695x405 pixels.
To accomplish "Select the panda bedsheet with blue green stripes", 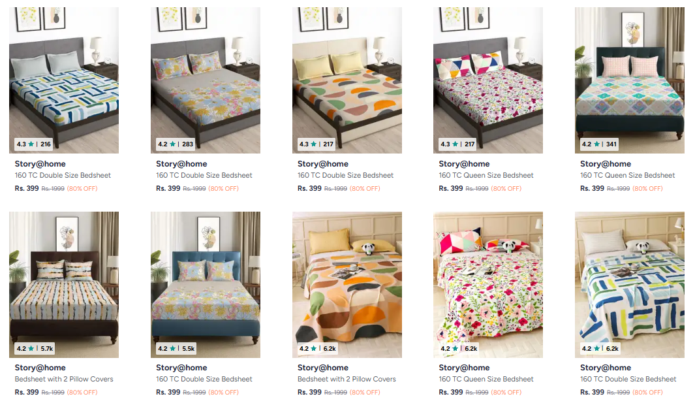I will (629, 285).
